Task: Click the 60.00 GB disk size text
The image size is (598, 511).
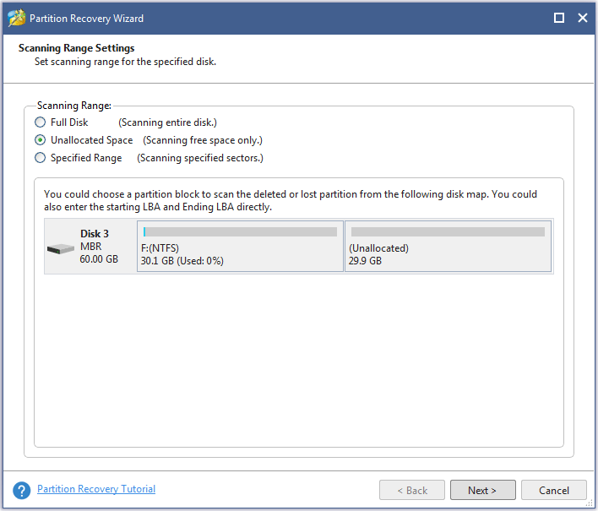Action: tap(99, 259)
